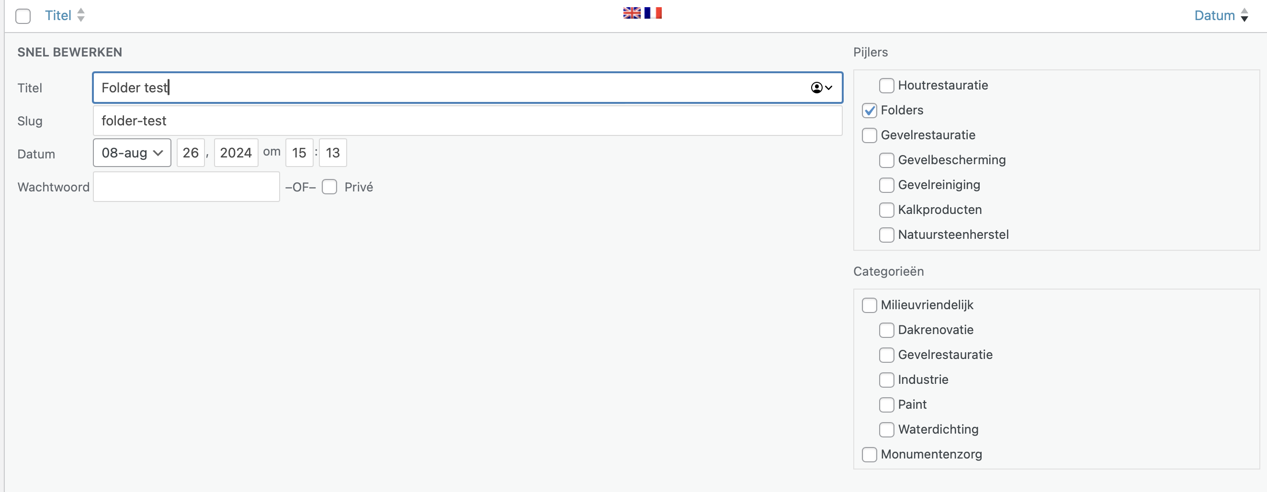Open the autofill contact icon in Titel field

pyautogui.click(x=821, y=88)
